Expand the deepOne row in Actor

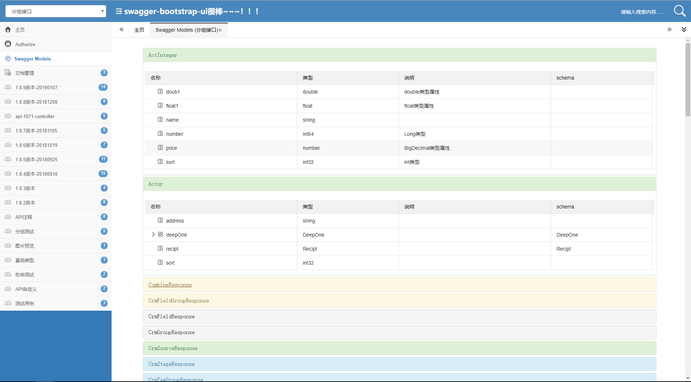tap(153, 234)
